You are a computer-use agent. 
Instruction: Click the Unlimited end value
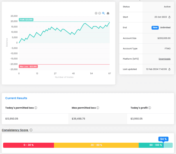pyautogui.click(x=165, y=27)
